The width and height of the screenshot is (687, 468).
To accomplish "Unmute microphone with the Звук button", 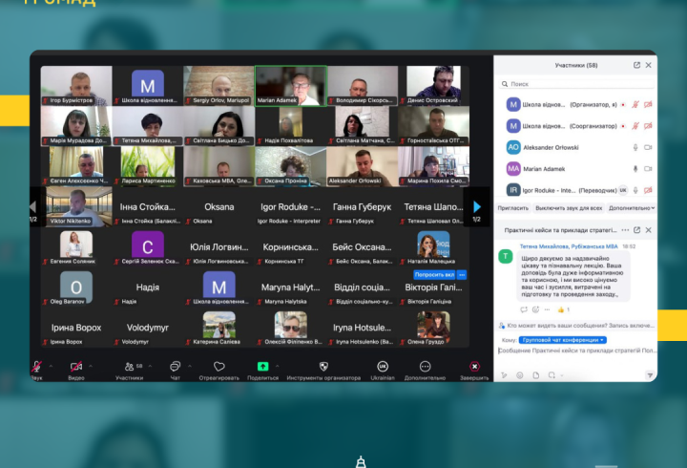I will [37, 367].
